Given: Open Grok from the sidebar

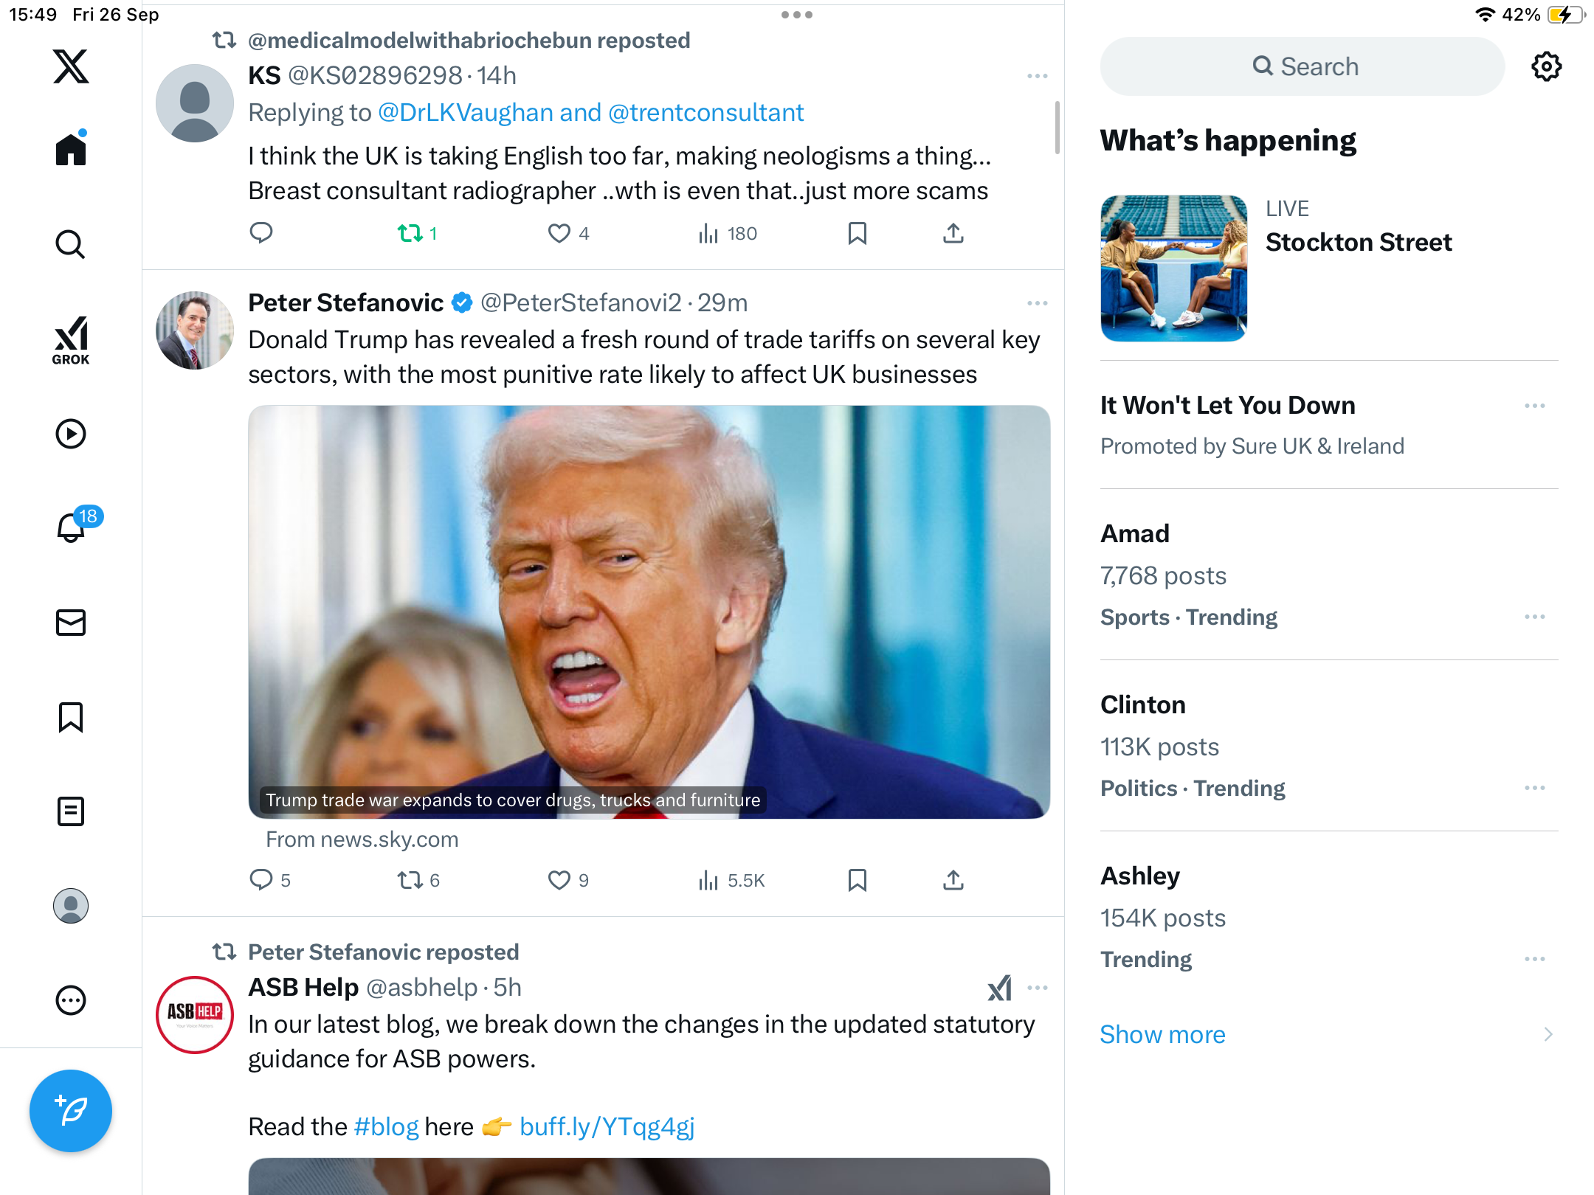Looking at the screenshot, I should pyautogui.click(x=71, y=341).
